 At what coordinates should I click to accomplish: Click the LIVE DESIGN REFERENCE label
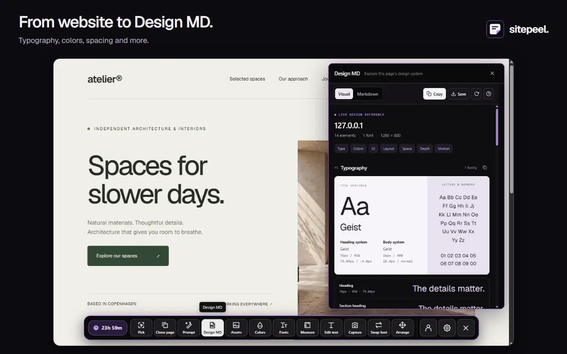(361, 115)
